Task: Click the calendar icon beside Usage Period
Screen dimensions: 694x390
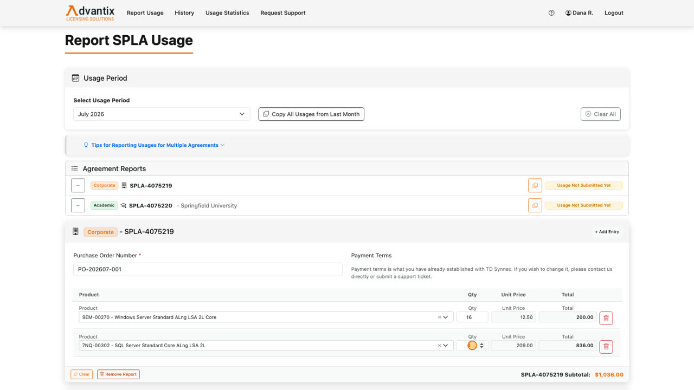Action: [x=75, y=78]
